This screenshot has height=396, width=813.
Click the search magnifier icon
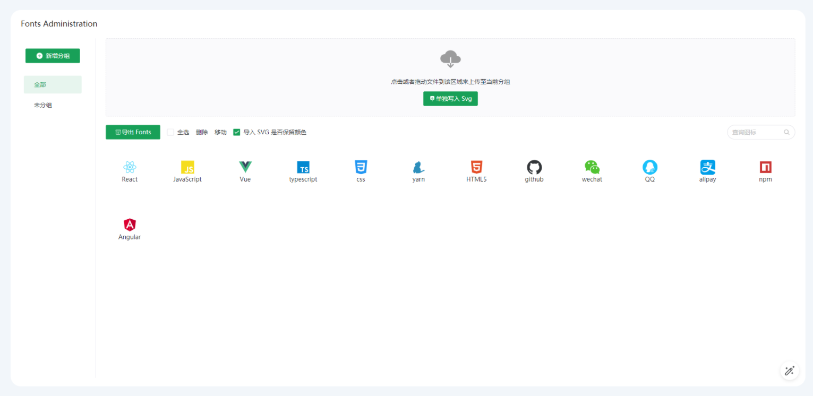tap(787, 132)
